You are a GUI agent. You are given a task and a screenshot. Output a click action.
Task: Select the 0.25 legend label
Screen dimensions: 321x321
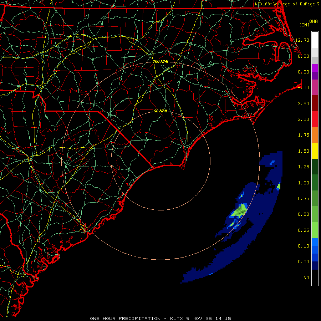point(304,230)
